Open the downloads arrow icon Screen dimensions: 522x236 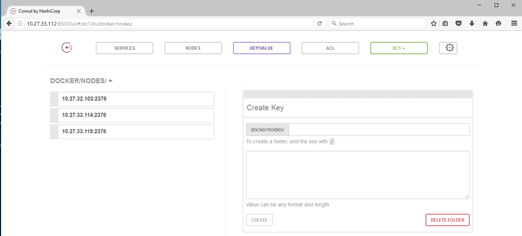[x=472, y=24]
